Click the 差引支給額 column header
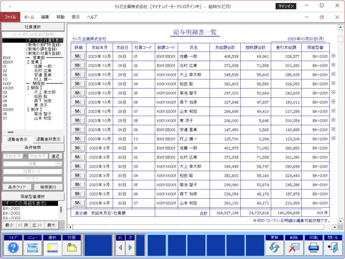The height and width of the screenshot is (259, 345). pos(286,47)
